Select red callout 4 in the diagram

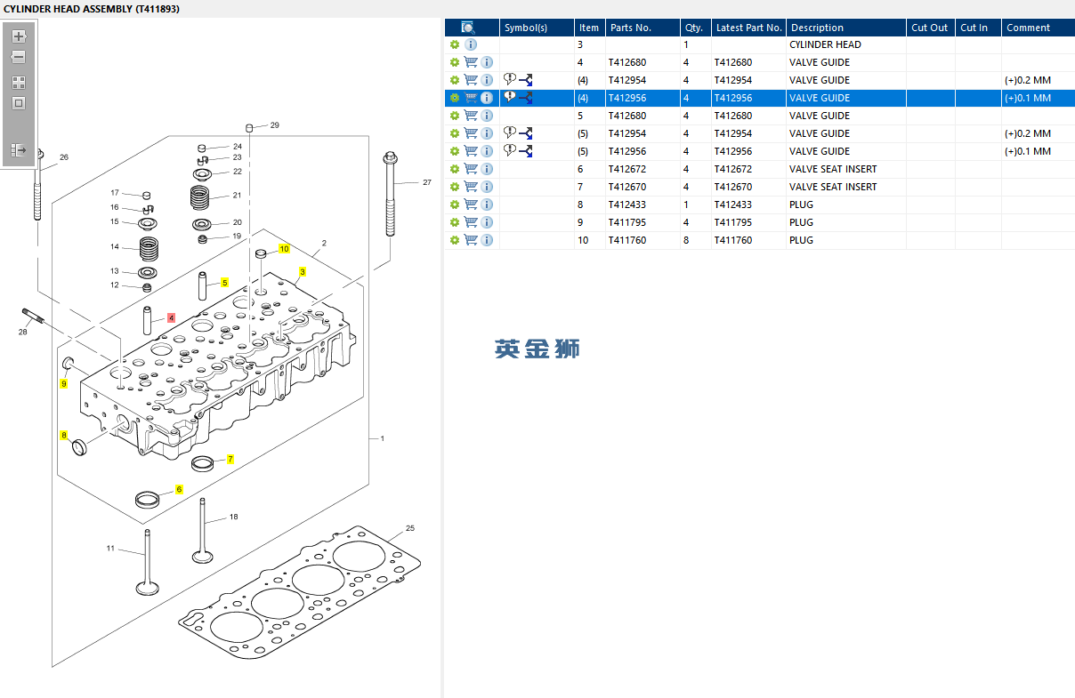coord(171,317)
